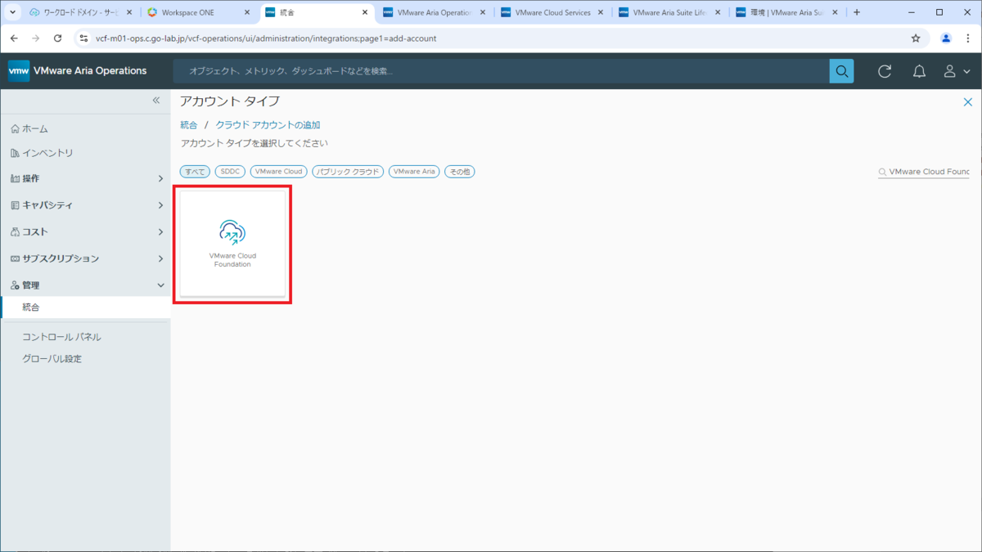Image resolution: width=982 pixels, height=552 pixels.
Task: Switch to the Workspace ONE browser tab
Action: (198, 13)
